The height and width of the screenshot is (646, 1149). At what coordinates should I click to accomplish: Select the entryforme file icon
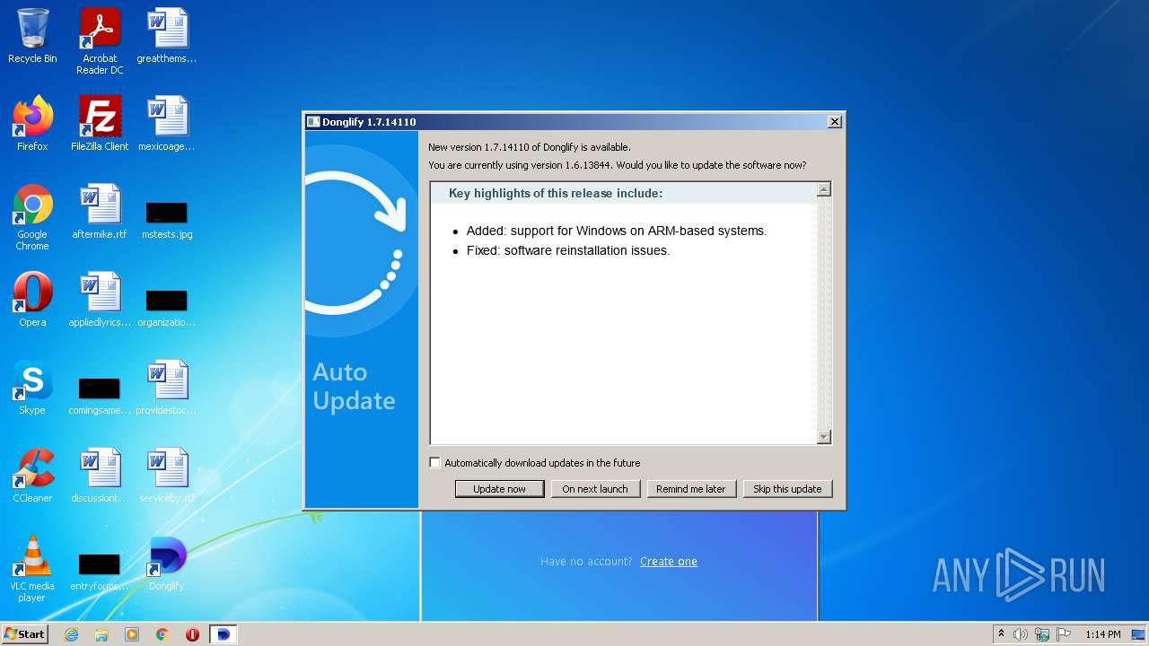(100, 572)
